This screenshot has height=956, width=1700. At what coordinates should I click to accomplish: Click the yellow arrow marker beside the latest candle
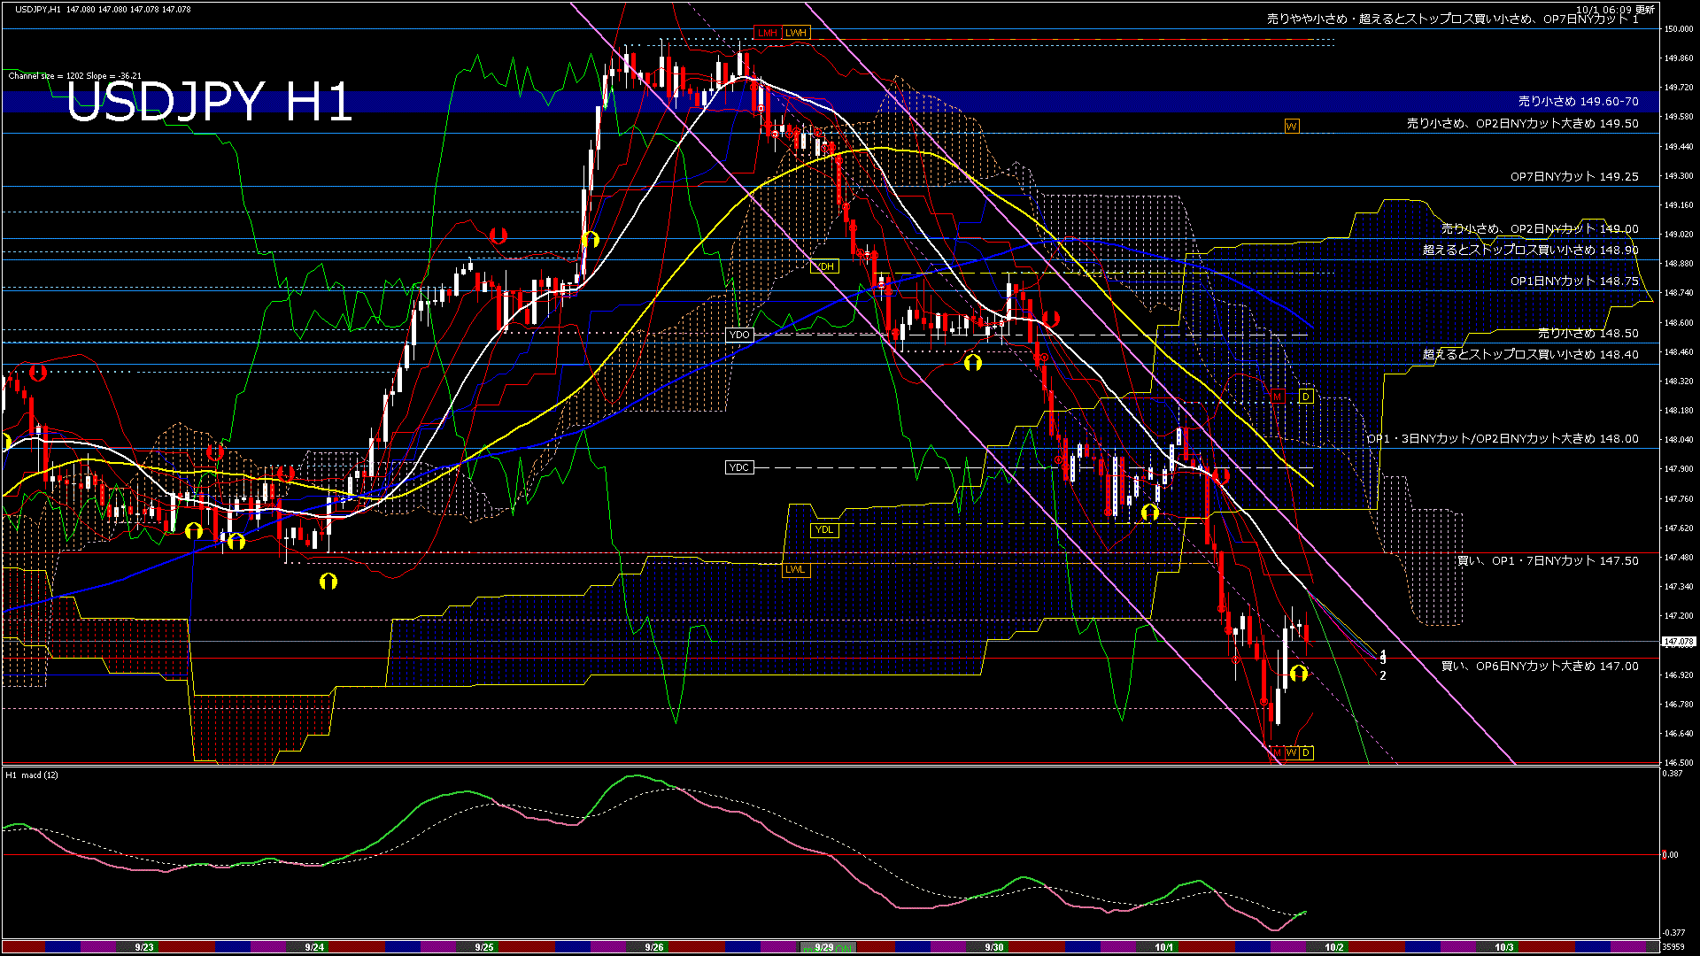pos(1299,675)
